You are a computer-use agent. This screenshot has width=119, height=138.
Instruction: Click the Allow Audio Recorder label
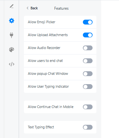44,48
